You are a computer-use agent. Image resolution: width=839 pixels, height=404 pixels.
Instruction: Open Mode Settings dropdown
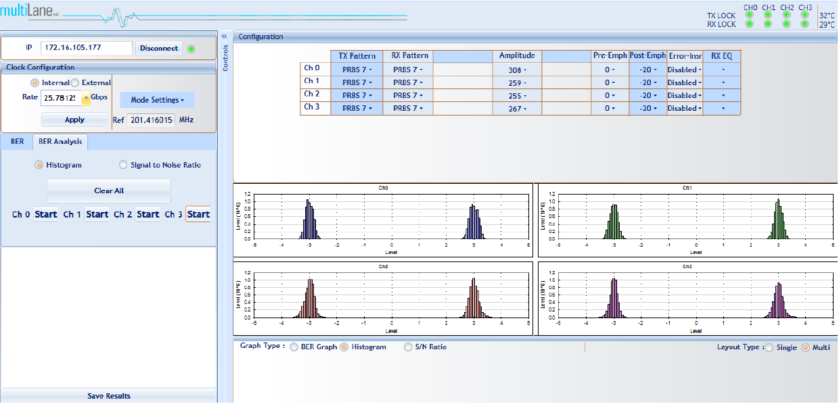(x=157, y=100)
